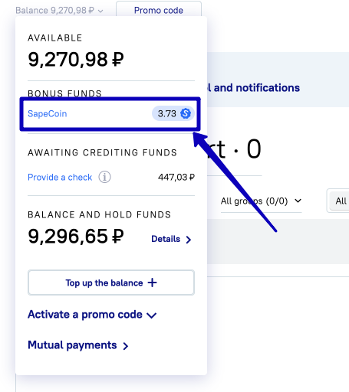
Task: Click Top up the balance button
Action: [111, 283]
